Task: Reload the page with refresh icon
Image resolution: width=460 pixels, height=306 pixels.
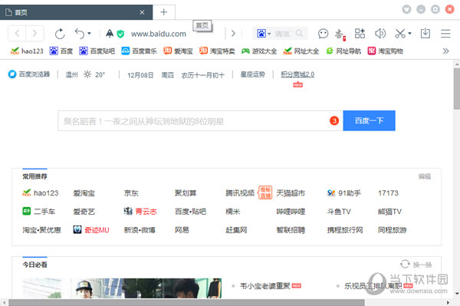Action: [60, 34]
